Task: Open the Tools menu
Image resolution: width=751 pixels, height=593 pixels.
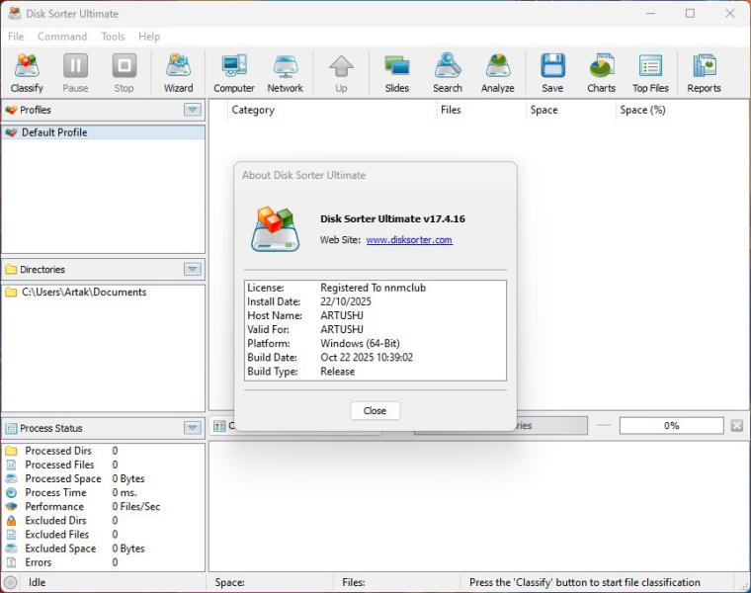Action: pyautogui.click(x=113, y=37)
